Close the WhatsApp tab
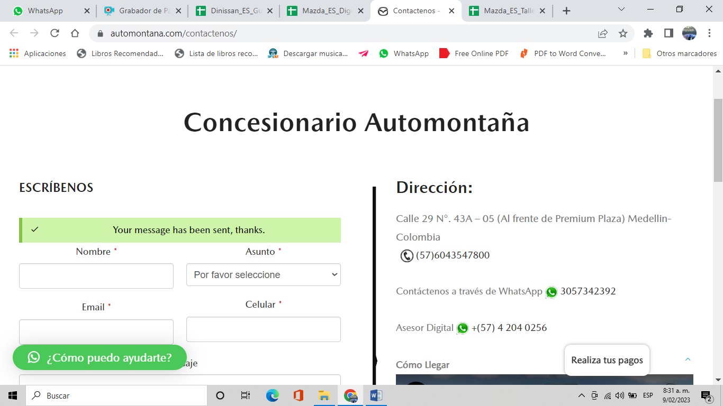 pyautogui.click(x=87, y=11)
